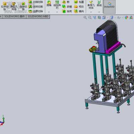This screenshot has width=134, height=134.
Task: Choose the Swept Cut (扫描切除) command
Action: tap(36, 2)
